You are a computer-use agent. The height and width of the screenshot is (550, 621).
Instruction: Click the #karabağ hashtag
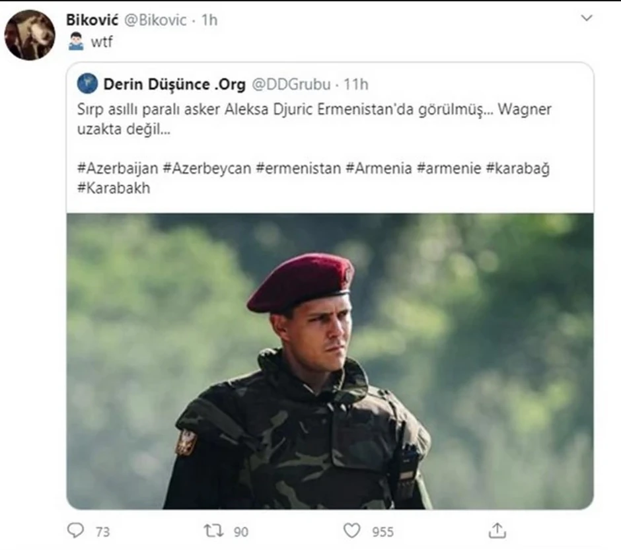(x=518, y=168)
